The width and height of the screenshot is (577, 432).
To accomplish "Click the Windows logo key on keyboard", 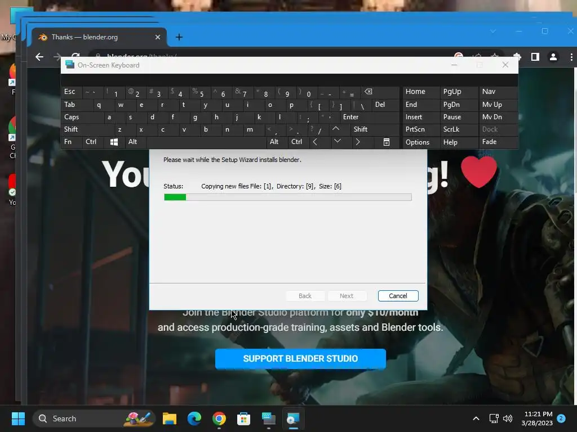I will click(114, 142).
